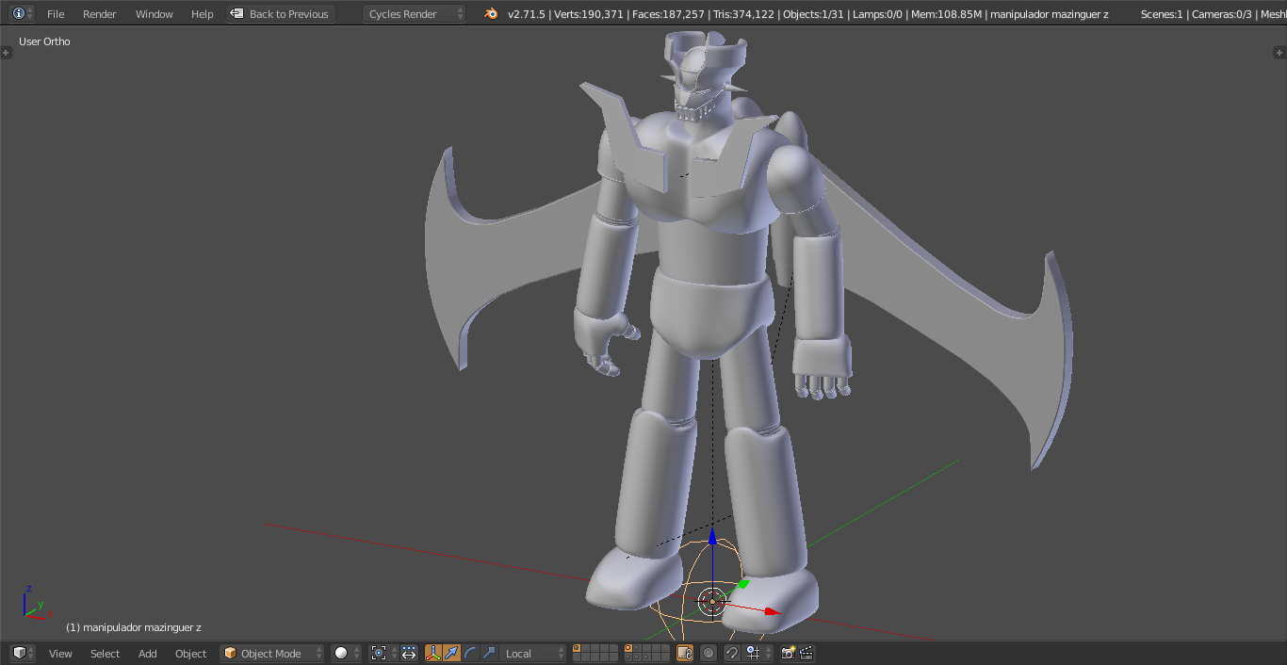Viewport: 1287px width, 665px height.
Task: Click the 'Scenes:1' text in header
Action: (x=1162, y=14)
